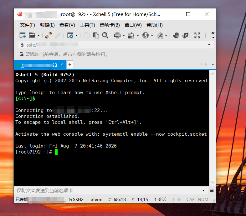
Task: Expand the Color Scheme dropdown arrow
Action: click(x=138, y=36)
